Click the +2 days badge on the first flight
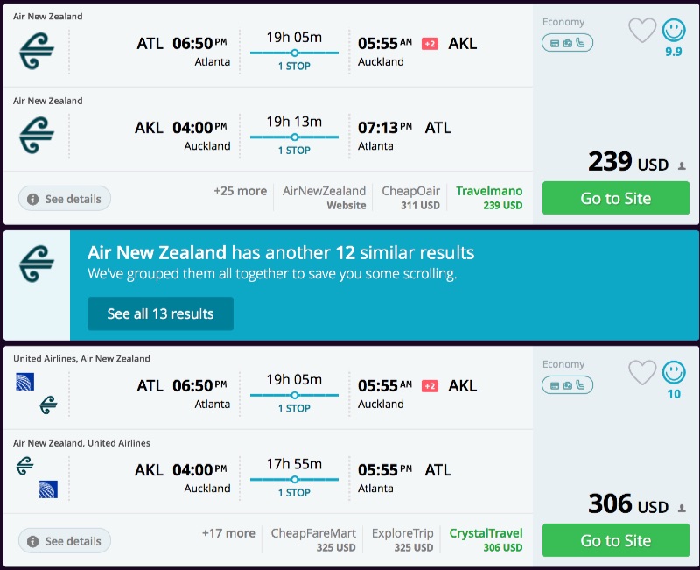The image size is (700, 570). click(x=430, y=44)
